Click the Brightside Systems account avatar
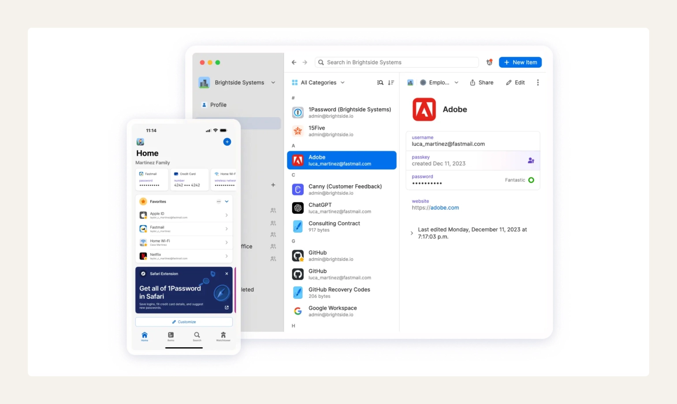The width and height of the screenshot is (677, 404). (204, 83)
